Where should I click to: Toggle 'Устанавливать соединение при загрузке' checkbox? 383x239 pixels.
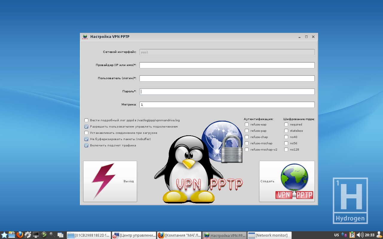86,133
